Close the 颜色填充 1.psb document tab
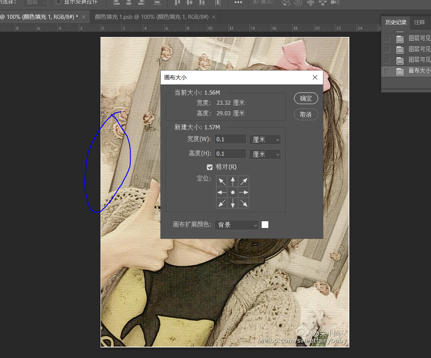431x358 pixels. tap(214, 17)
